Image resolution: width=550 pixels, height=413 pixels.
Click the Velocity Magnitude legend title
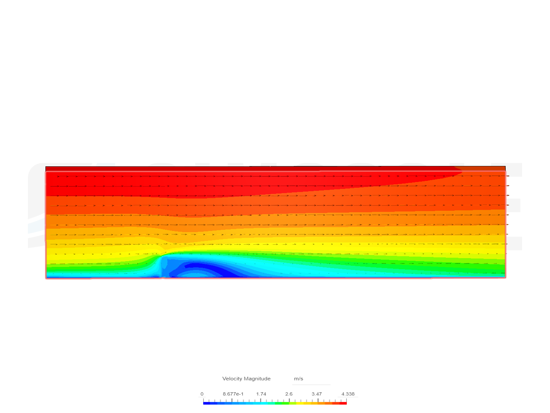246,379
